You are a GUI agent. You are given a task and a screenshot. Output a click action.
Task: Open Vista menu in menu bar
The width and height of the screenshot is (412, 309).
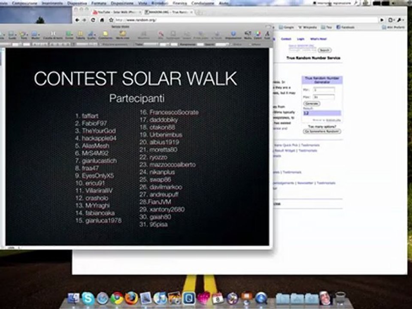coord(142,3)
